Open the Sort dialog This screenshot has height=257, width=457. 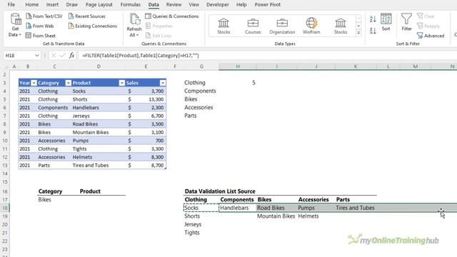tap(386, 22)
